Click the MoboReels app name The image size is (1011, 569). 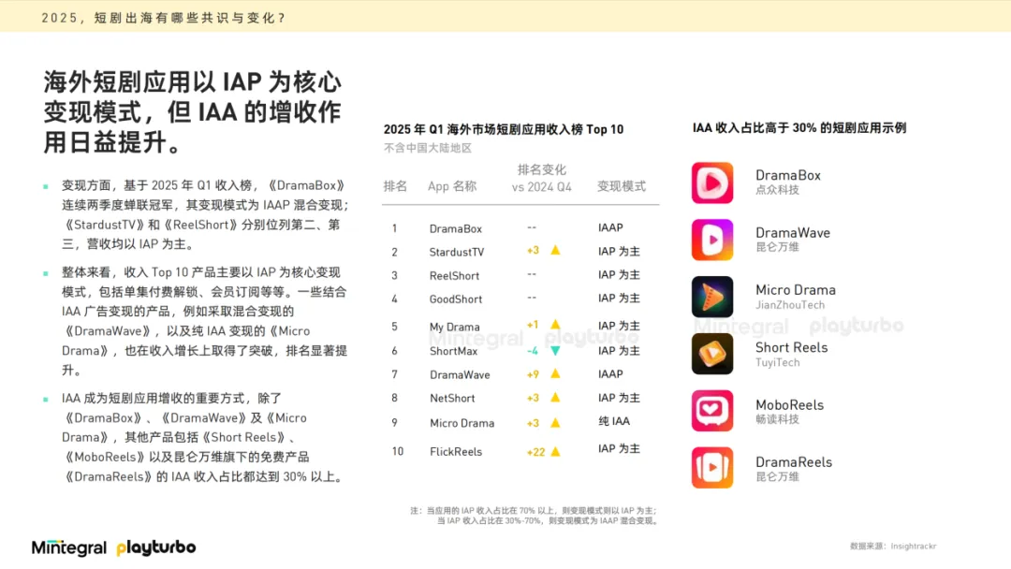click(790, 404)
